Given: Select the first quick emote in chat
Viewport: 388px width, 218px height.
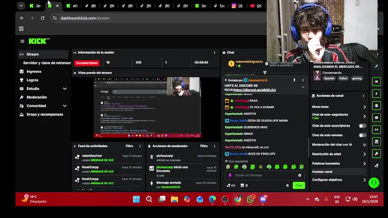Looking at the screenshot, I should click(228, 167).
